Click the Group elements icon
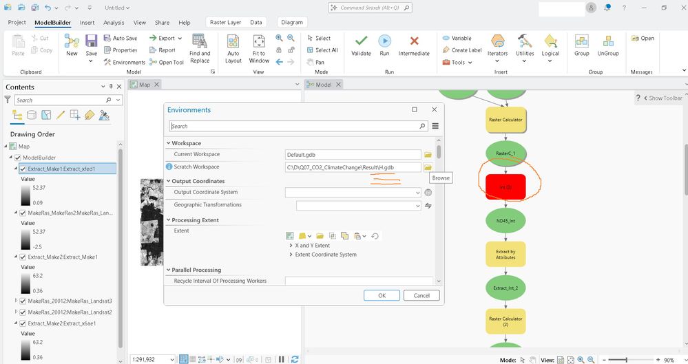Image resolution: width=688 pixels, height=364 pixels. pos(582,41)
